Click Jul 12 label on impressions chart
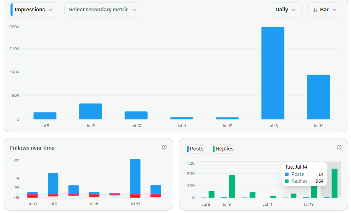The image size is (351, 213). [227, 125]
